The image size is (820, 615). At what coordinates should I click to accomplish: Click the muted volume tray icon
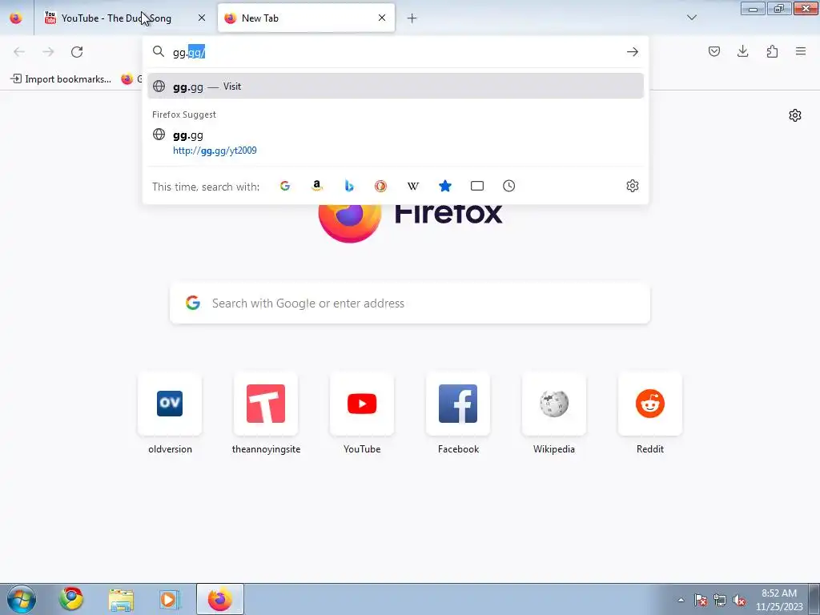(739, 600)
